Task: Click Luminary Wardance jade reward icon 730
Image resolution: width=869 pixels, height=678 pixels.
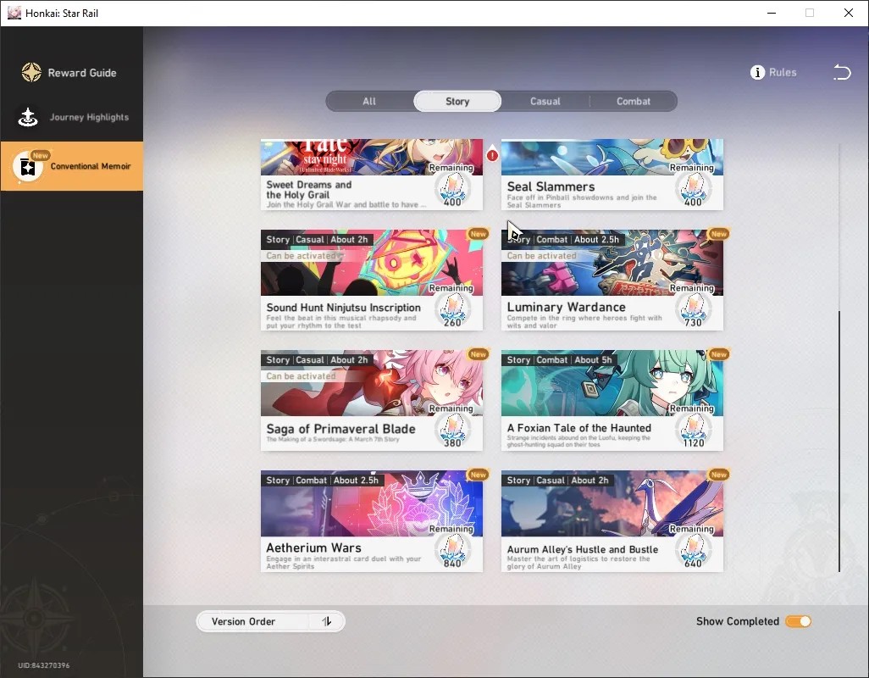Action: click(x=694, y=310)
